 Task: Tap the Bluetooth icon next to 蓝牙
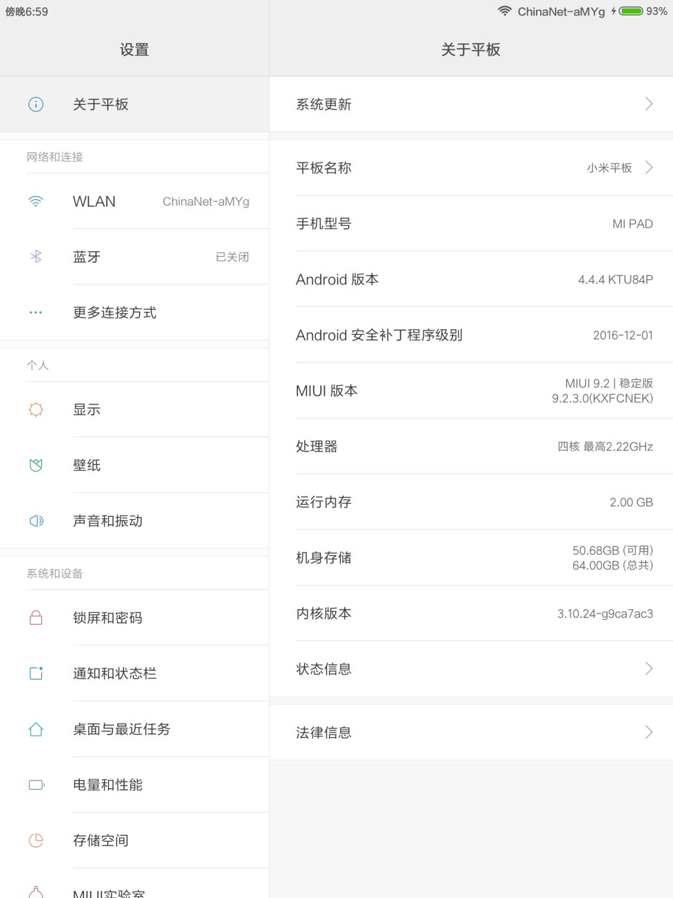36,257
